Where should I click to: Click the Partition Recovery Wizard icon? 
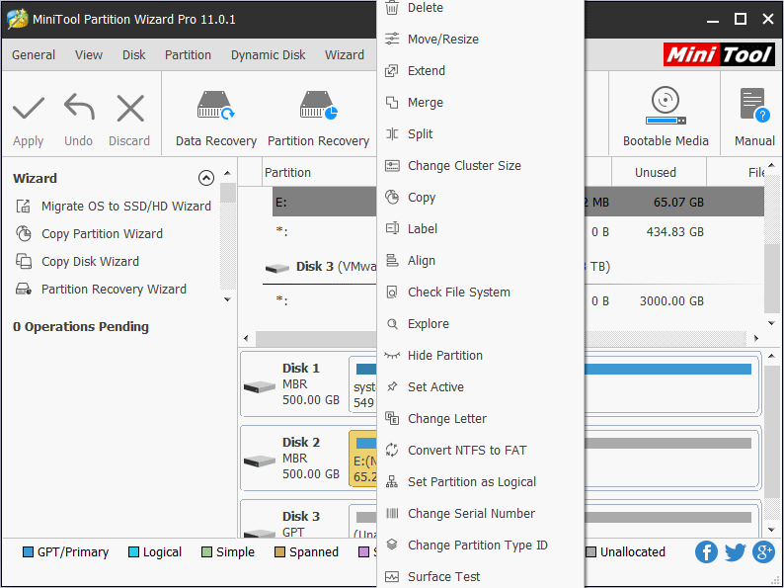(x=24, y=290)
